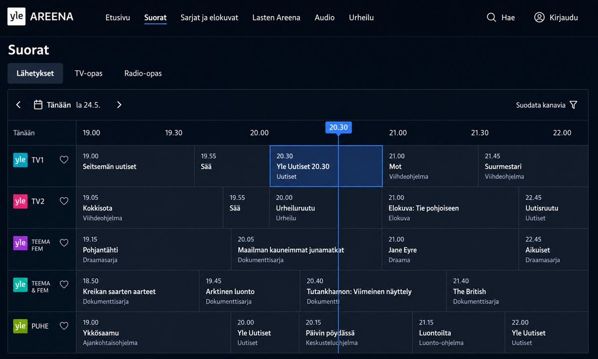
Task: Open search with the magnifier icon
Action: (x=491, y=17)
